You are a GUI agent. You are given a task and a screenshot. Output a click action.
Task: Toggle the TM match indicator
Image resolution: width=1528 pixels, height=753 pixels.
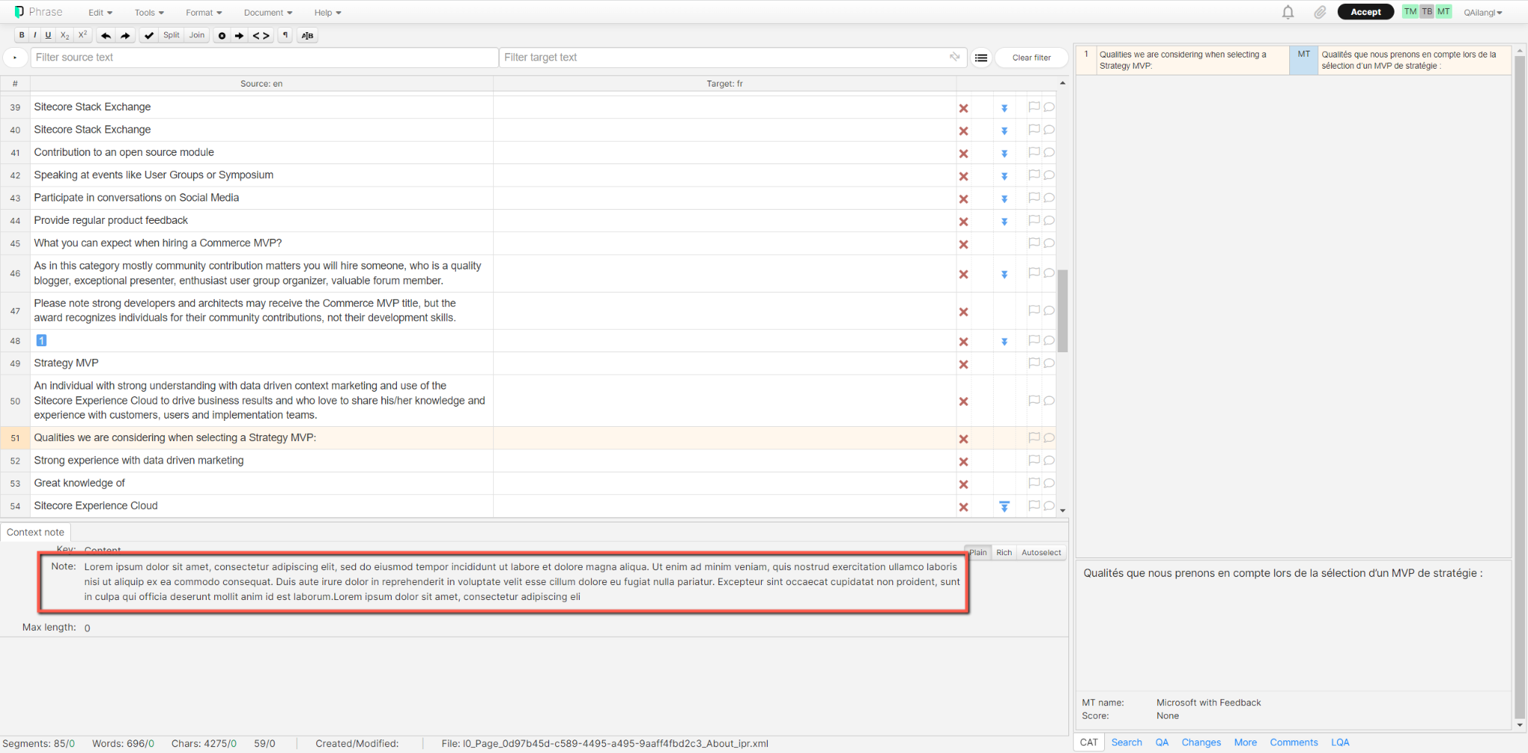[x=1410, y=12]
